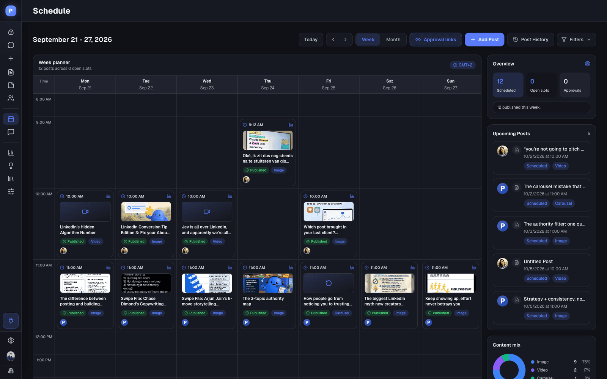Open upcoming post Strategy + consistency
This screenshot has width=607, height=379.
pyautogui.click(x=541, y=308)
